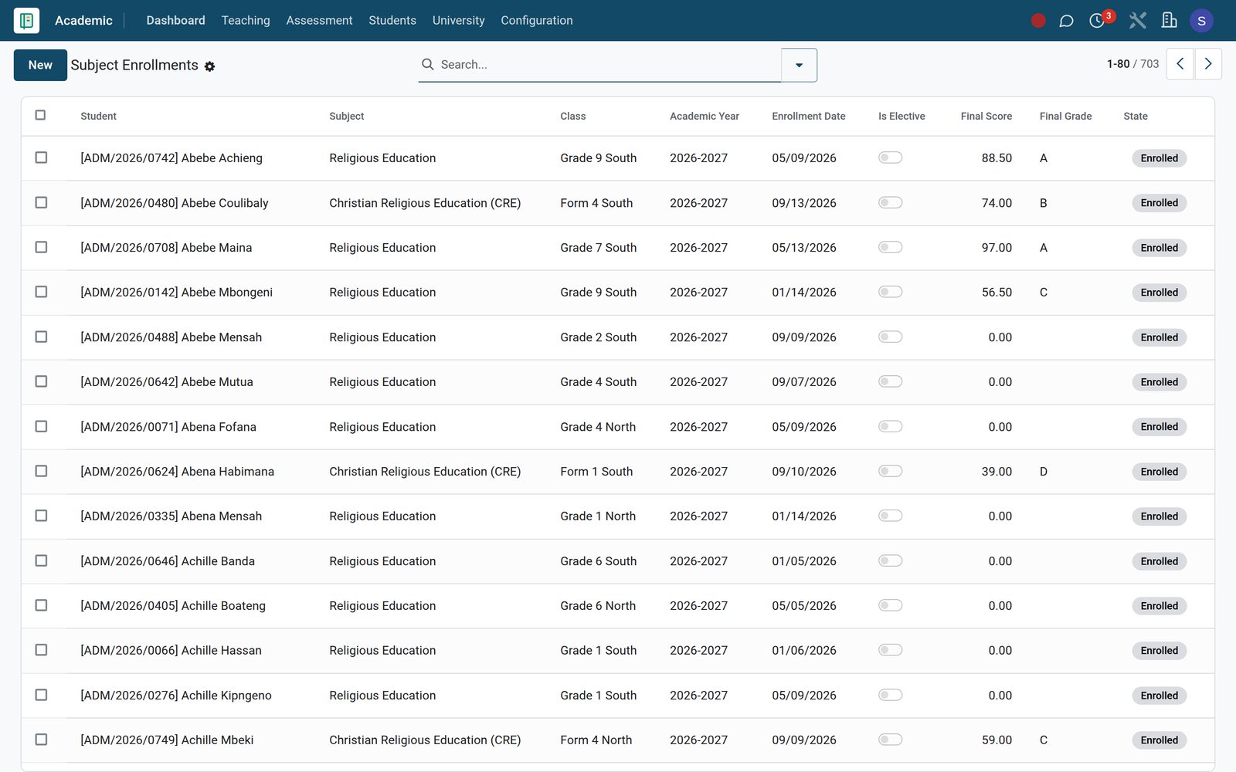Open the Abena Fofana enrollment record
The height and width of the screenshot is (772, 1236).
(617, 427)
